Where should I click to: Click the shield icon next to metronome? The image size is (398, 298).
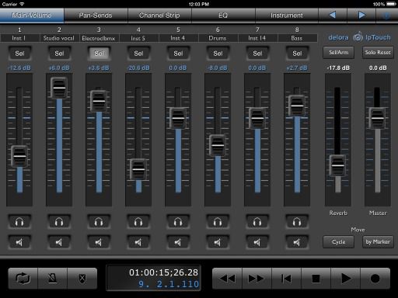pos(82,279)
